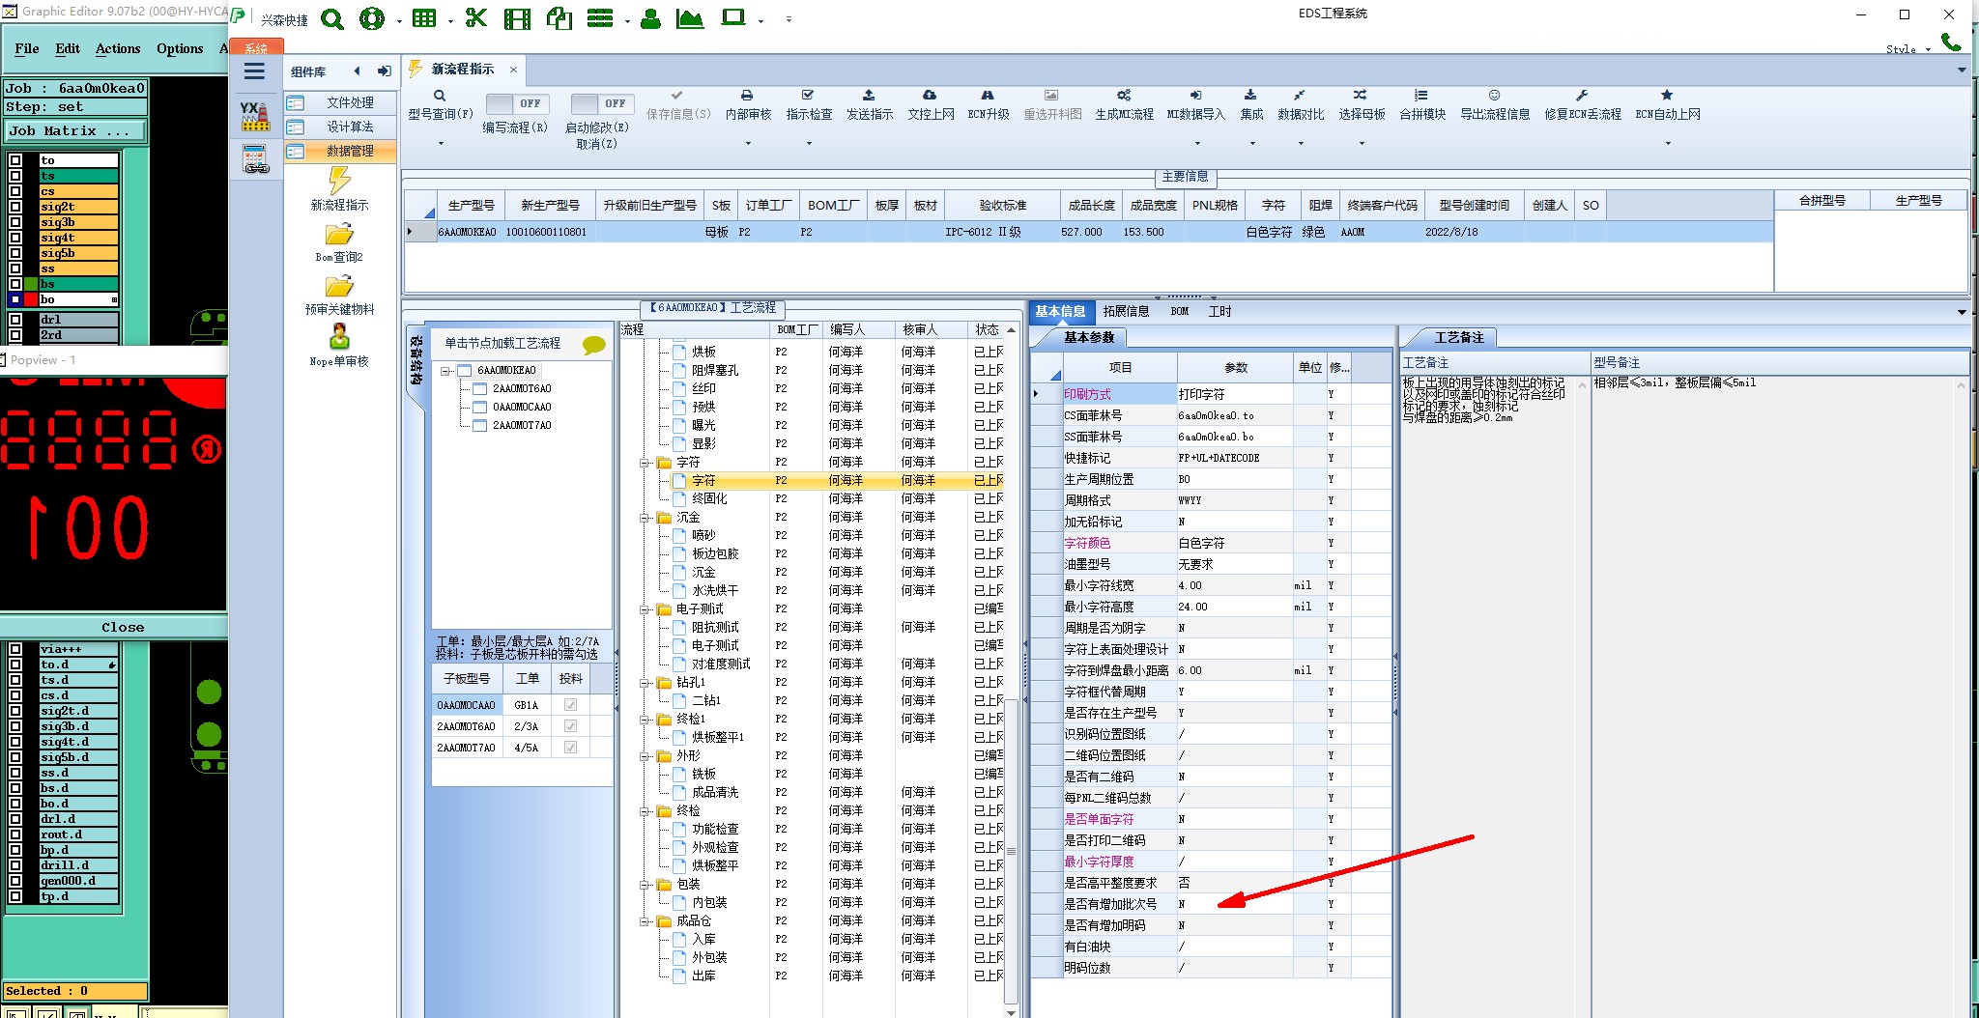The image size is (1979, 1018).
Task: Click 型号查询(F) search button
Action: pos(441,105)
